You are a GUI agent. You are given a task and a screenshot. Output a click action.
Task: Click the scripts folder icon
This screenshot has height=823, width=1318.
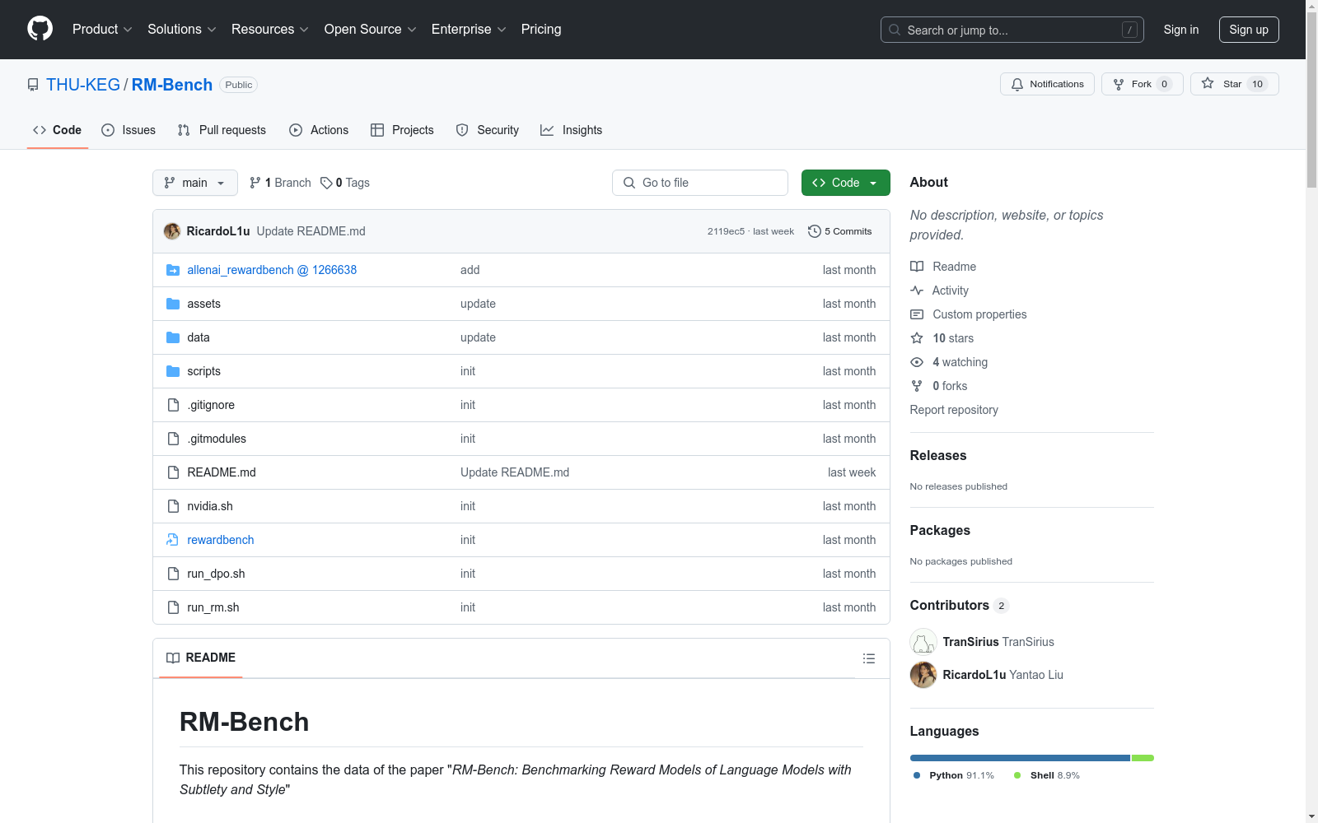point(173,371)
